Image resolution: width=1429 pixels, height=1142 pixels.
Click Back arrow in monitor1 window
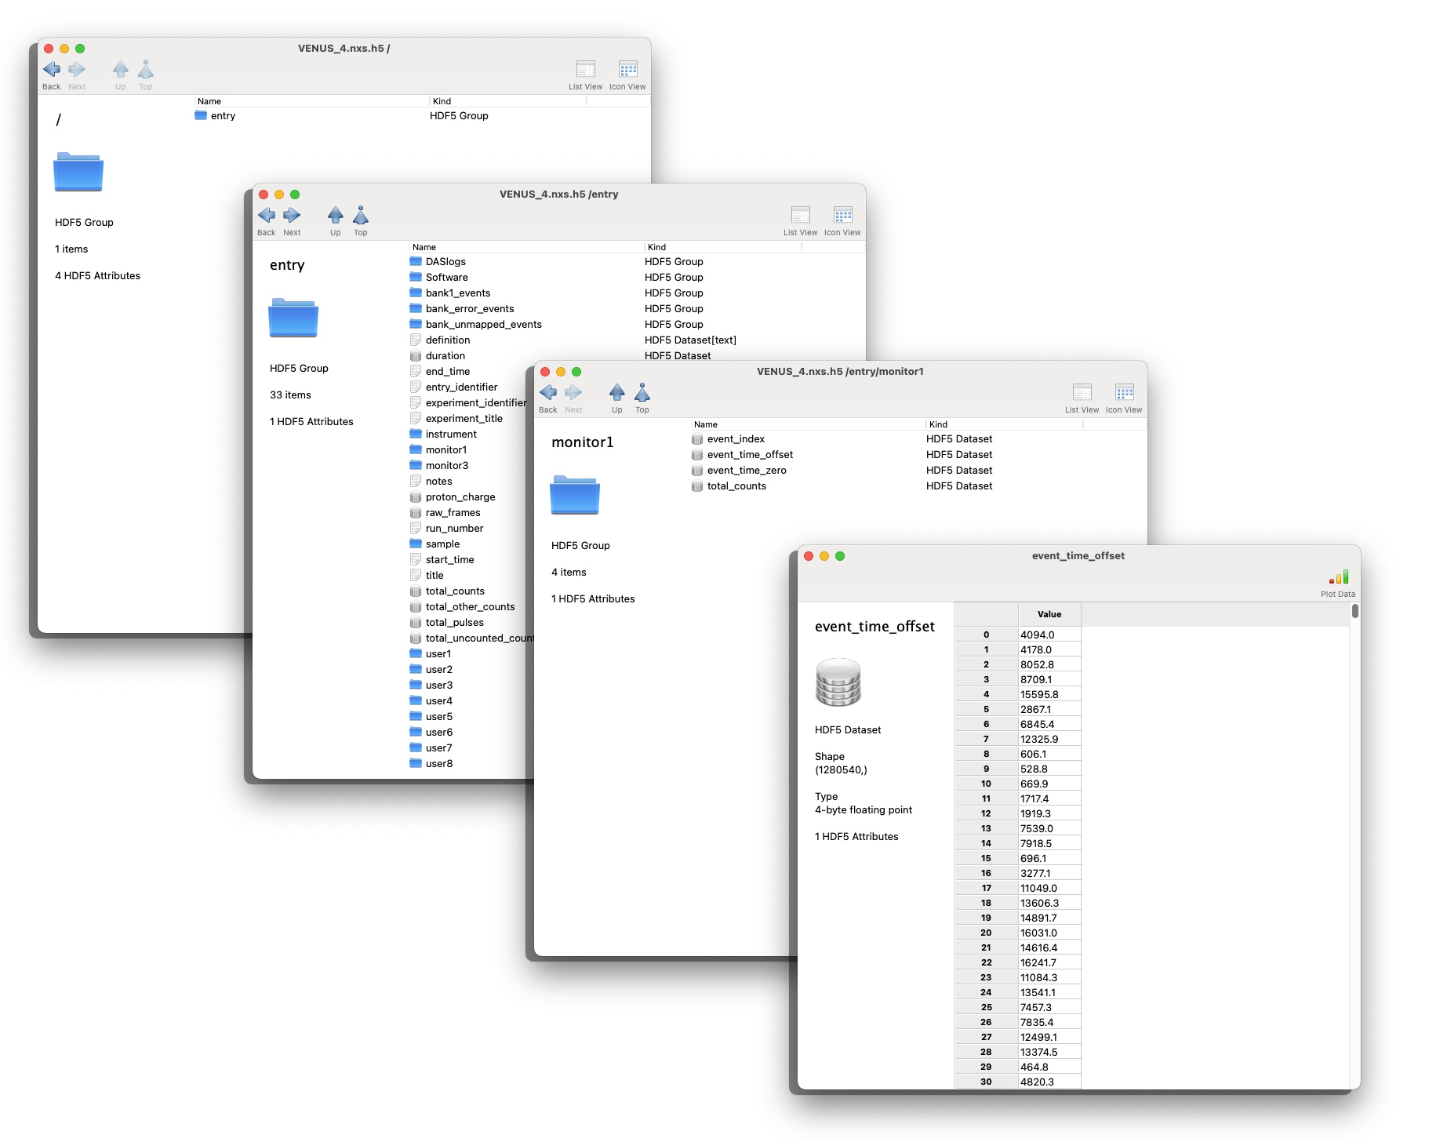click(547, 393)
